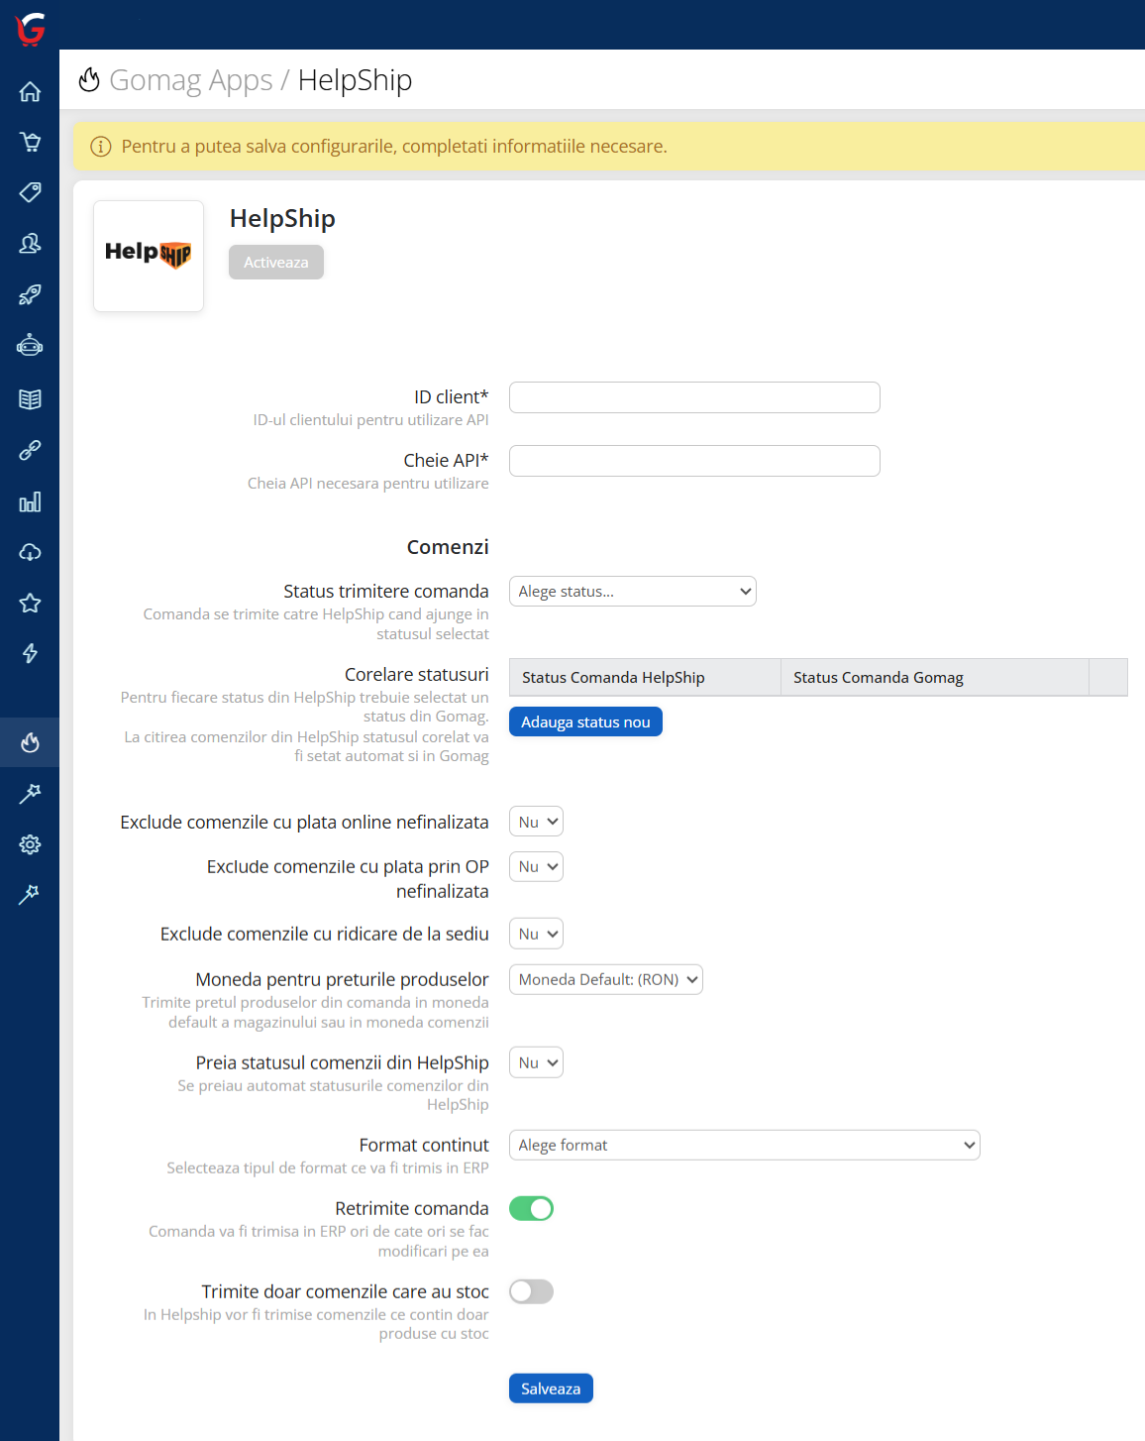Select the star reviews icon in sidebar

pyautogui.click(x=30, y=603)
